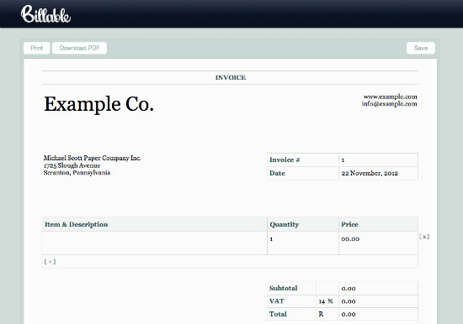This screenshot has height=324, width=463.
Task: Click Michael Scott Paper Company Inc. line
Action: pyautogui.click(x=92, y=158)
